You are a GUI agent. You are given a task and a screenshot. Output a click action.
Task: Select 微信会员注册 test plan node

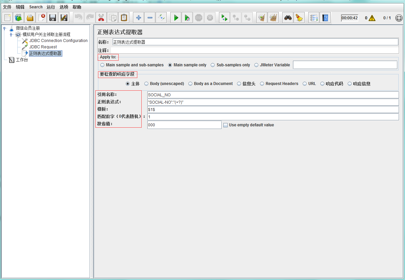click(28, 28)
